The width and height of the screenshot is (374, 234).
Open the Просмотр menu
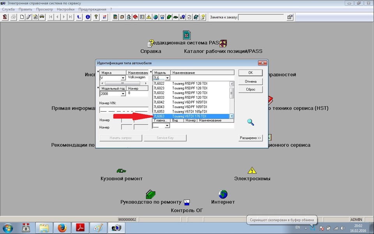coord(44,9)
